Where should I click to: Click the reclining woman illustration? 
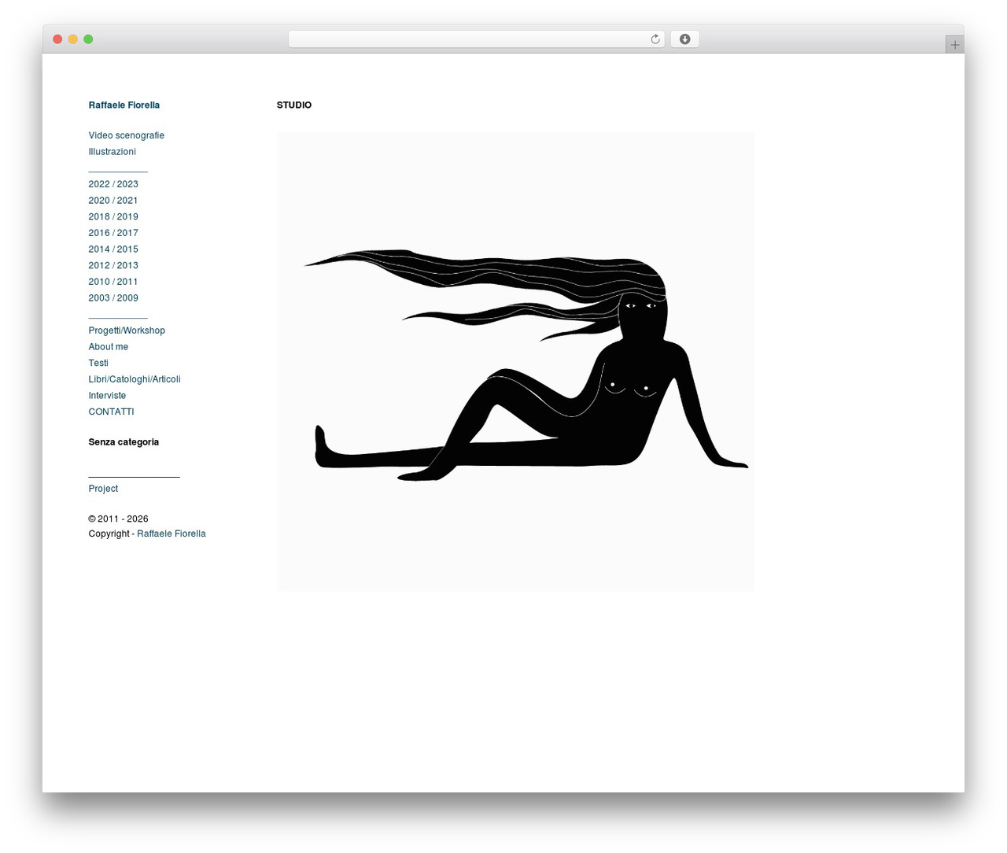click(x=515, y=362)
